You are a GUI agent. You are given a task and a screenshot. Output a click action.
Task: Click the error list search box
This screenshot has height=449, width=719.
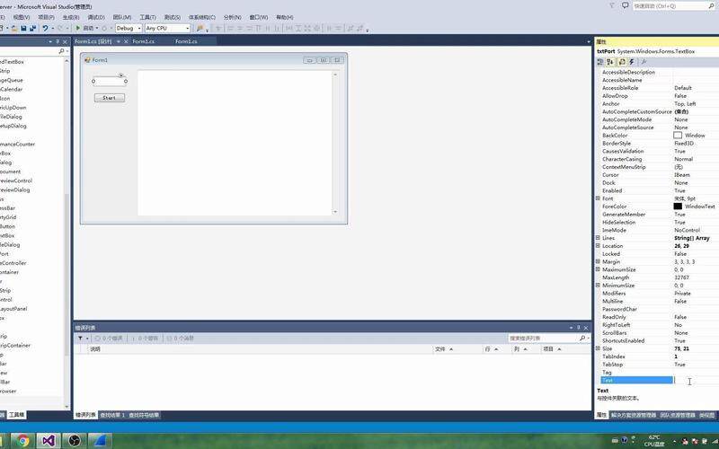coord(544,339)
